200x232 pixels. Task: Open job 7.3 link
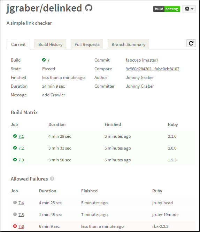(x=21, y=160)
